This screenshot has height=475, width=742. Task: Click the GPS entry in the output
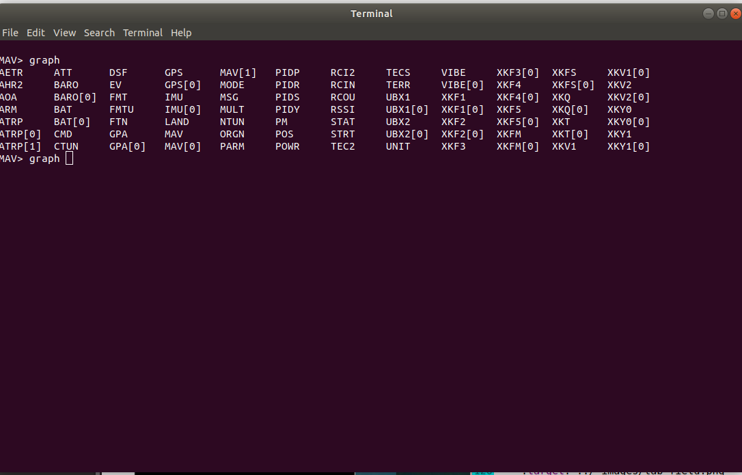coord(174,72)
